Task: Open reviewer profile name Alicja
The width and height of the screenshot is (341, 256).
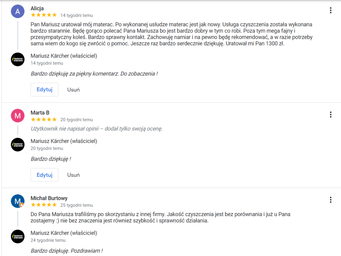Action: click(37, 8)
